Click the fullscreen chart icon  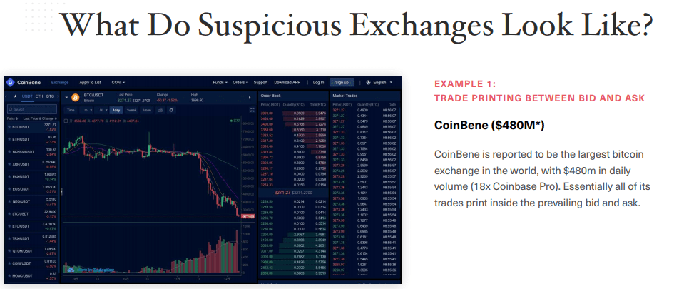[252, 110]
